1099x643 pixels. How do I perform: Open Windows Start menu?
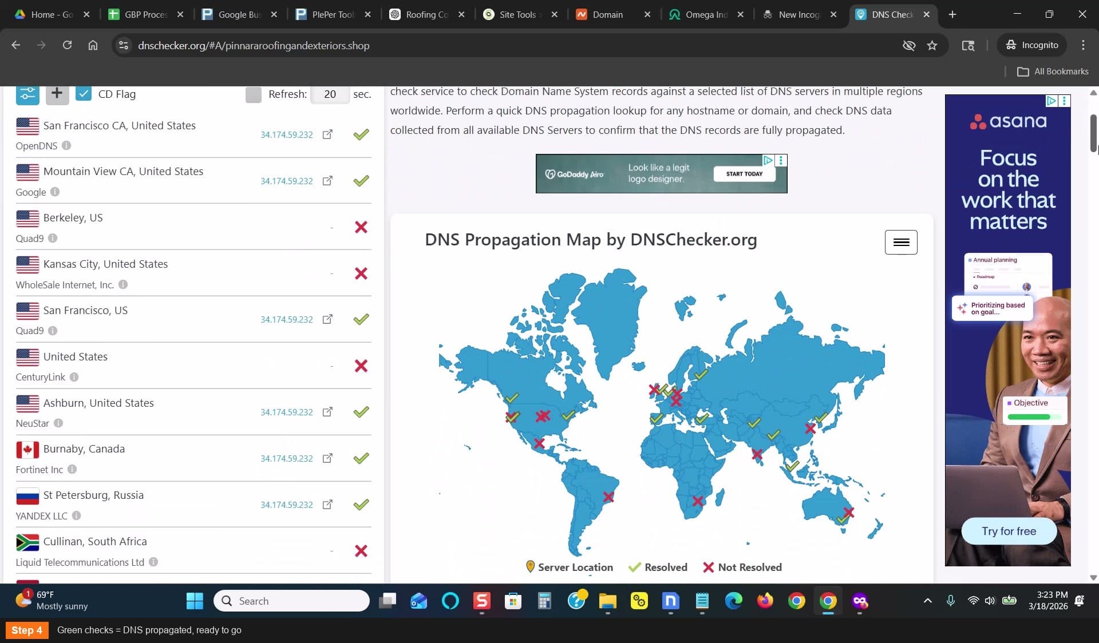pos(195,601)
